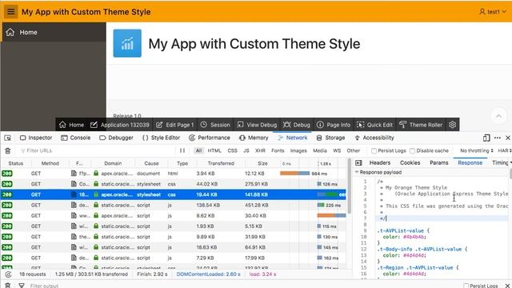Select request transferring 8.62 KB

pyautogui.click(x=173, y=215)
